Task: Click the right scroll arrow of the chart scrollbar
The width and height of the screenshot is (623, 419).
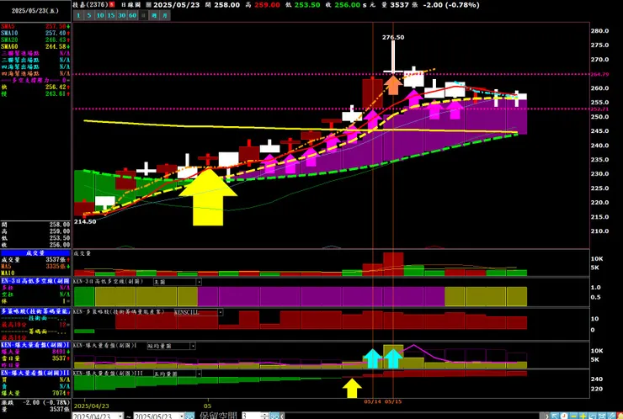Action: pos(547,416)
